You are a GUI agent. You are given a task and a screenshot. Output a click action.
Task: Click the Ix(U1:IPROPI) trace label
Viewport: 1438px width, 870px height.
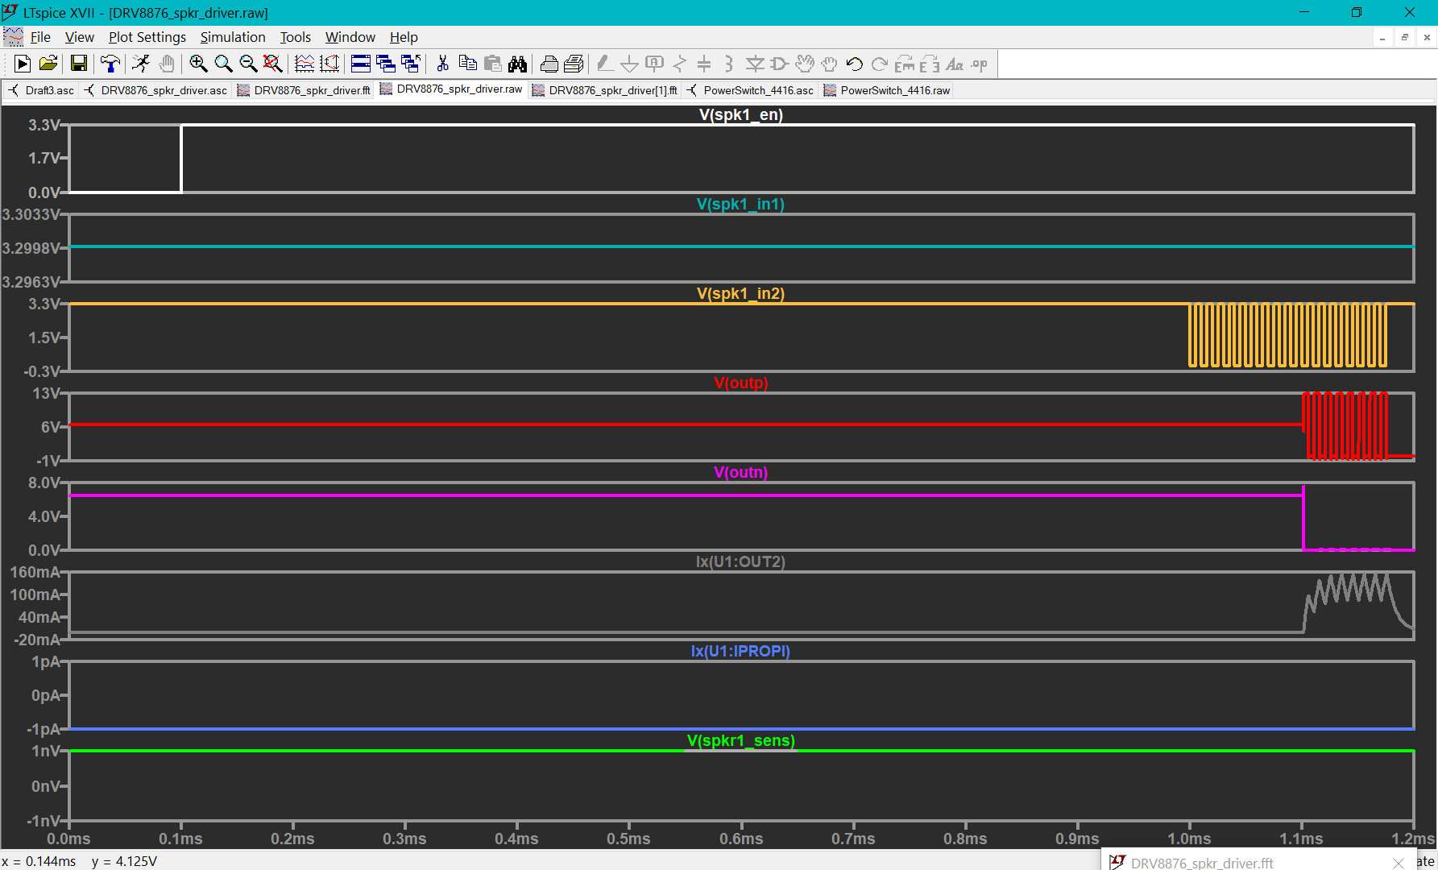(x=740, y=651)
